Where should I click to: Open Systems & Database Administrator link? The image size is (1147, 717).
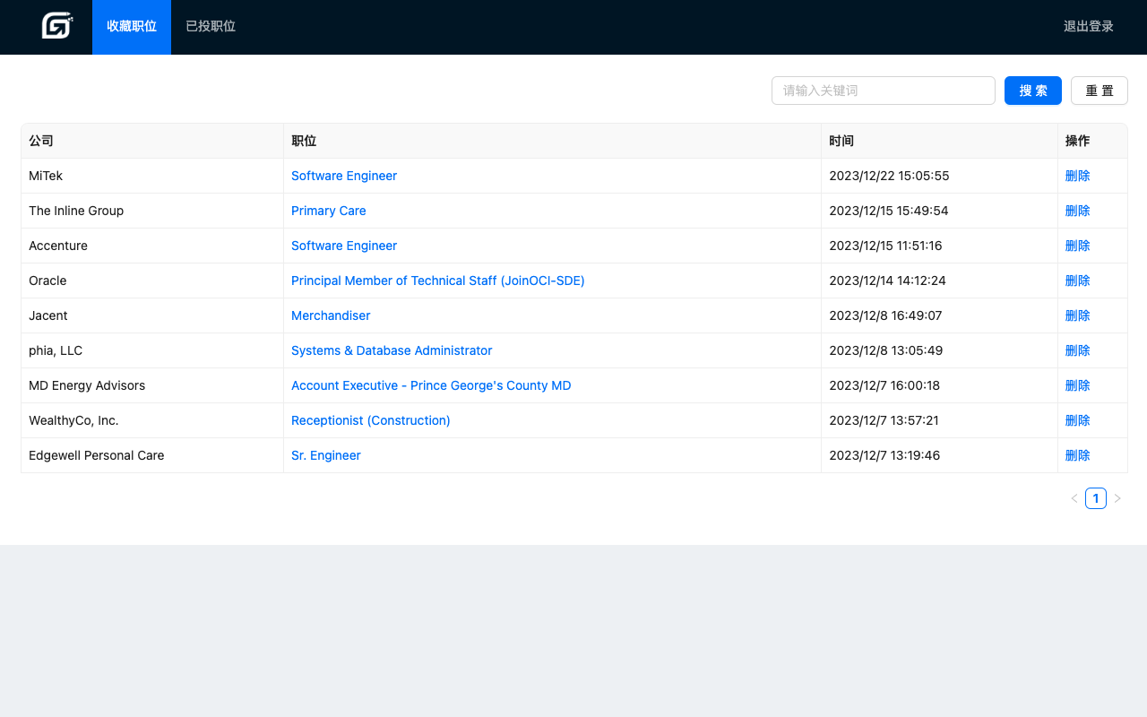coord(392,350)
